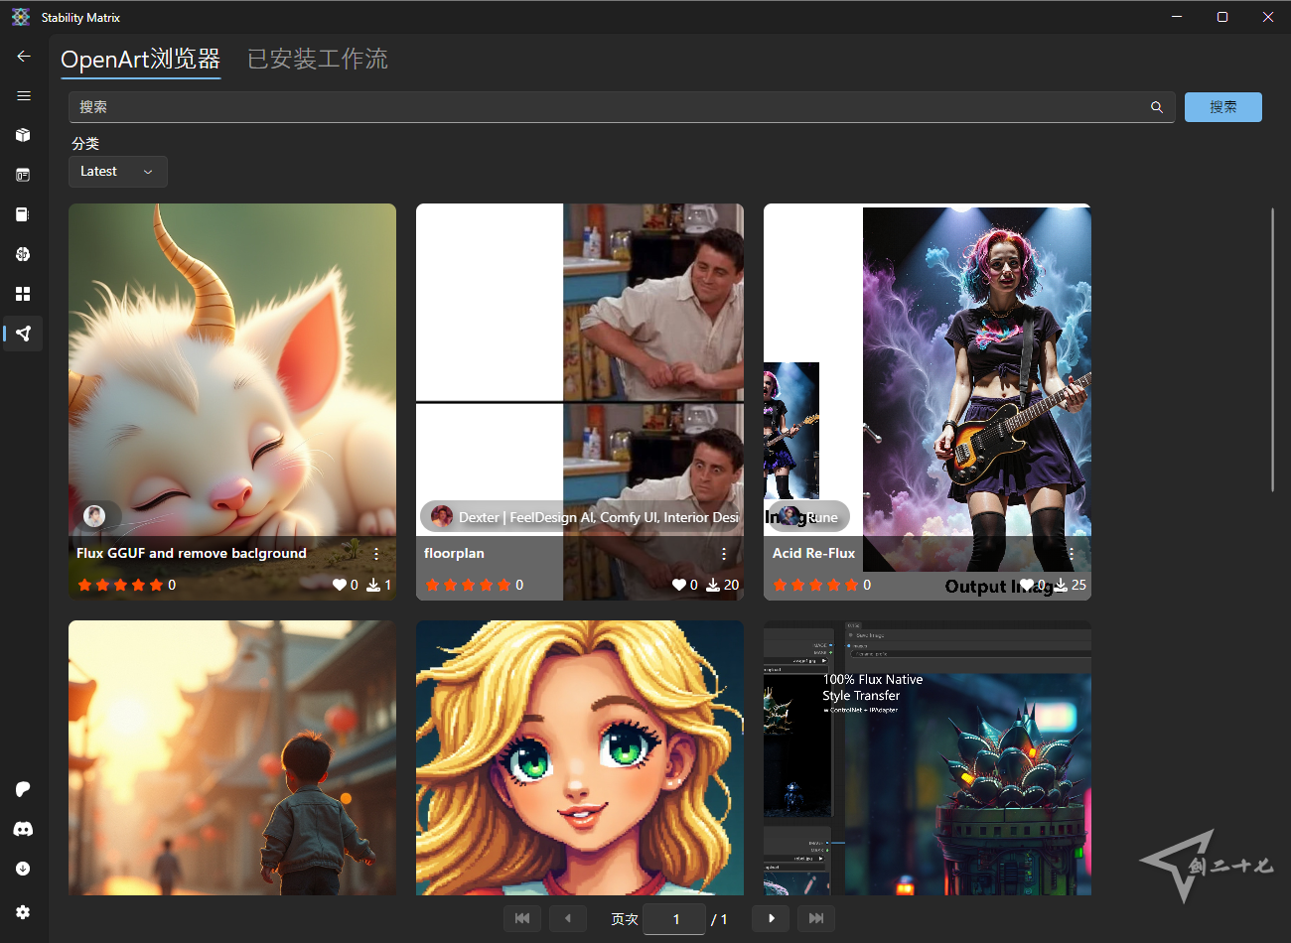Click download icon on Flux GGUF card

(373, 585)
